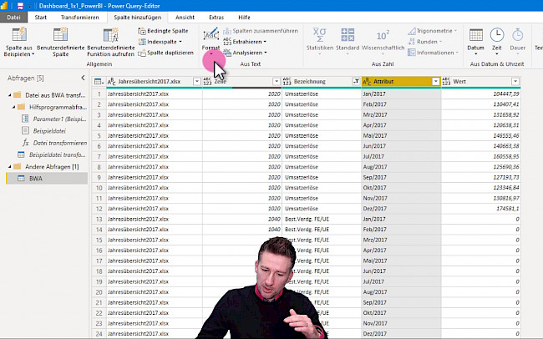
Task: Click the Wissenschaftlich 10² icon
Action: (x=383, y=35)
